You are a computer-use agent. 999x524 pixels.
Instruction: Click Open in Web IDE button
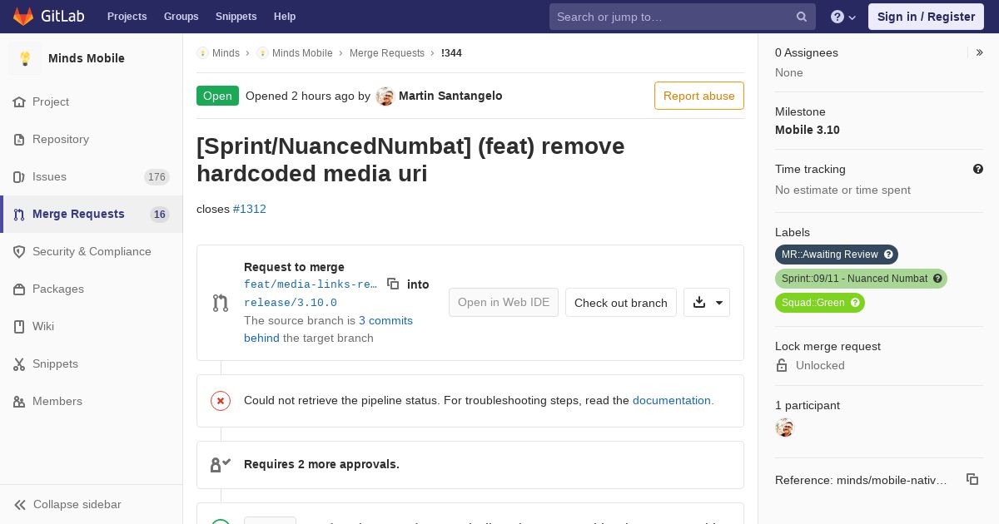point(504,302)
